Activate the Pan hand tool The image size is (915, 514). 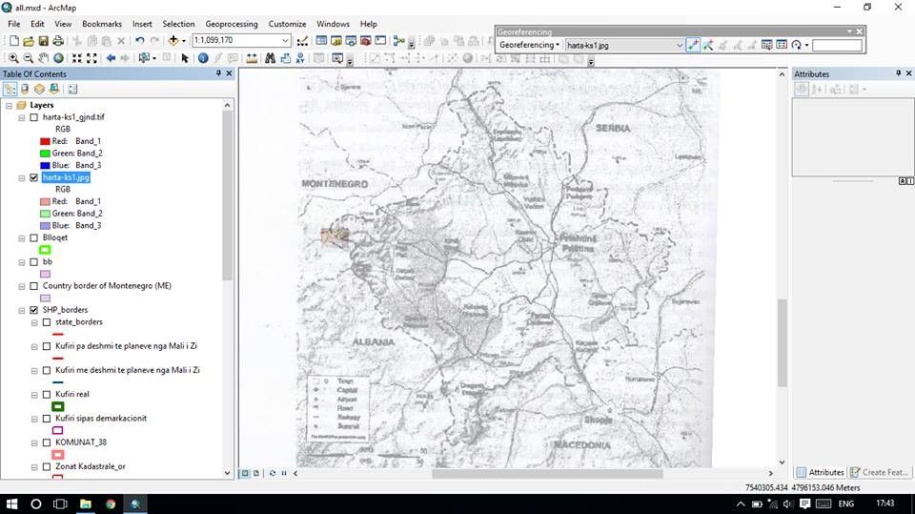pyautogui.click(x=44, y=58)
